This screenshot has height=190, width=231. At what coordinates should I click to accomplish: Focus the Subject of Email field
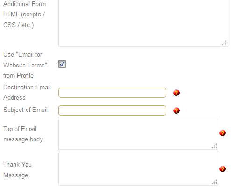point(112,110)
